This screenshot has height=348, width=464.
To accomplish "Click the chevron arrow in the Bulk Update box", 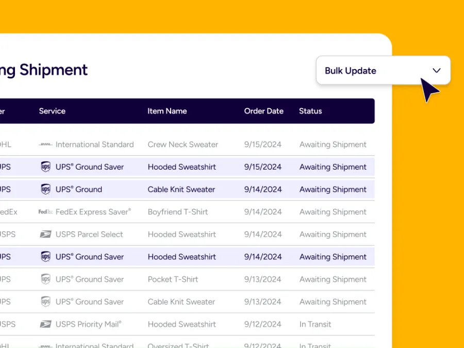I will [x=437, y=71].
